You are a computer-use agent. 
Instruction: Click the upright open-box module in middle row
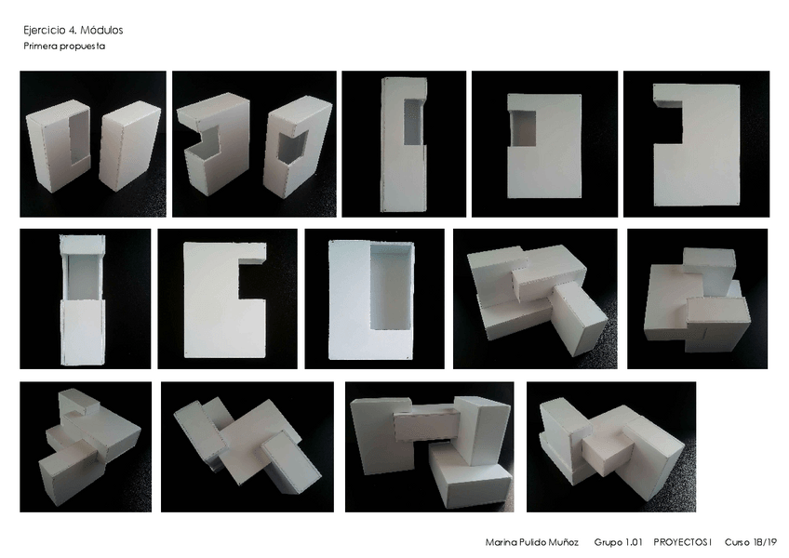[85, 299]
